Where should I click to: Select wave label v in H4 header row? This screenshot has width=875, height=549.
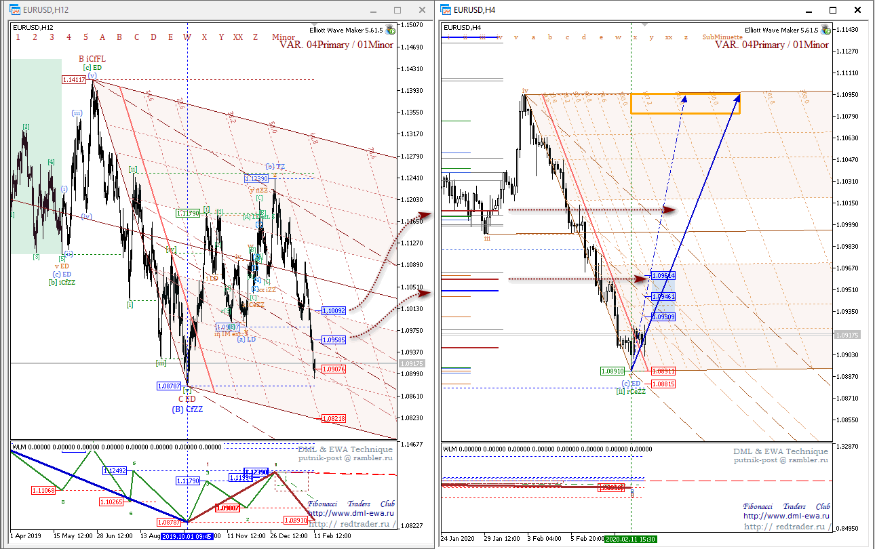tap(516, 37)
